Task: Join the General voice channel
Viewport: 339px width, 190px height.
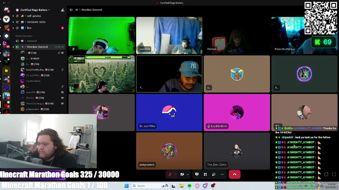Action: 40,41
